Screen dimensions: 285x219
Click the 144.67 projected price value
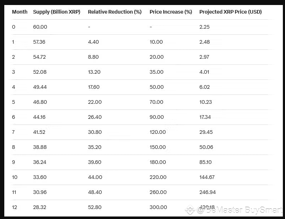pos(207,177)
